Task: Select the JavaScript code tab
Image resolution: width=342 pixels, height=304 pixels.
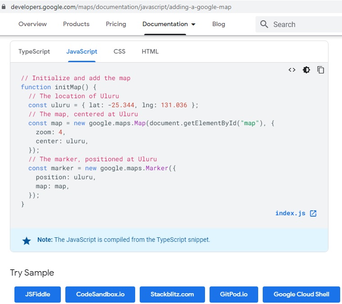Action: [x=82, y=51]
